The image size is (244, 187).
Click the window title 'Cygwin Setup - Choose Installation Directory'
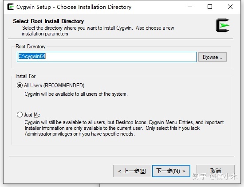coord(74,7)
